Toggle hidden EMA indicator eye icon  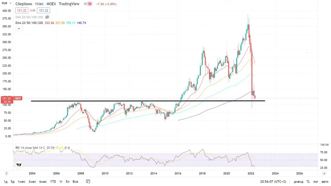pyautogui.click(x=47, y=17)
